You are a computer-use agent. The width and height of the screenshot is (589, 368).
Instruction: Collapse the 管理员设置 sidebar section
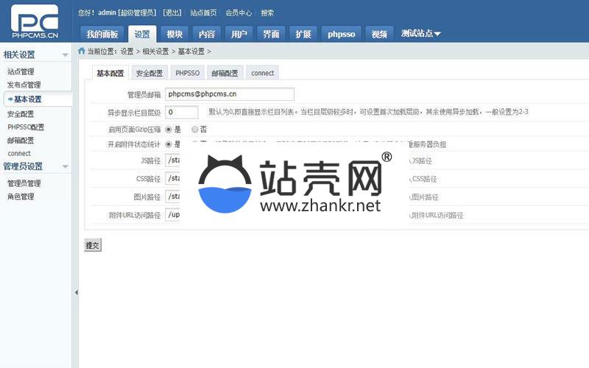coord(65,166)
